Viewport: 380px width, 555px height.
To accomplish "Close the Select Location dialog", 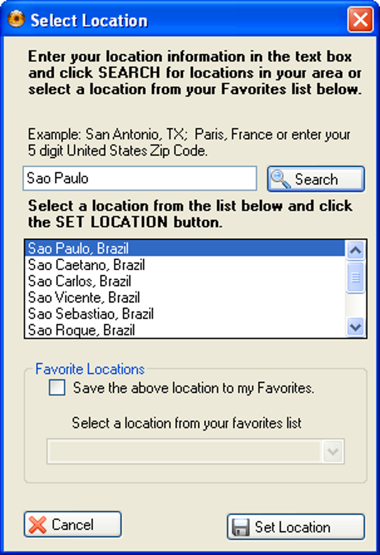I will [360, 20].
